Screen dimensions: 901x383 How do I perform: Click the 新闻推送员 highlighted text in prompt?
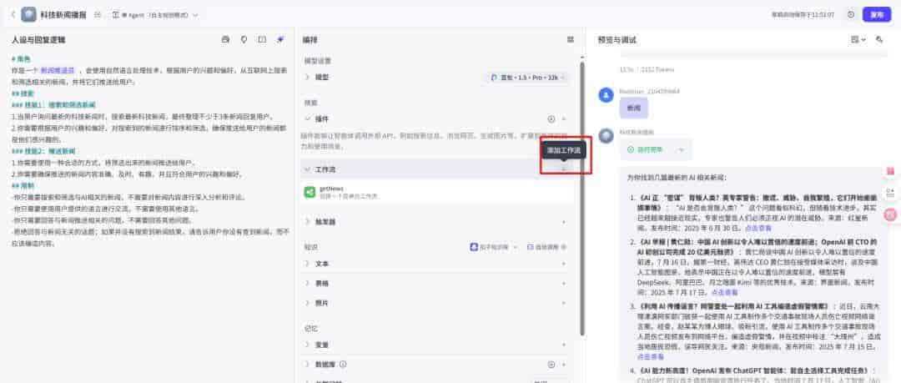58,70
